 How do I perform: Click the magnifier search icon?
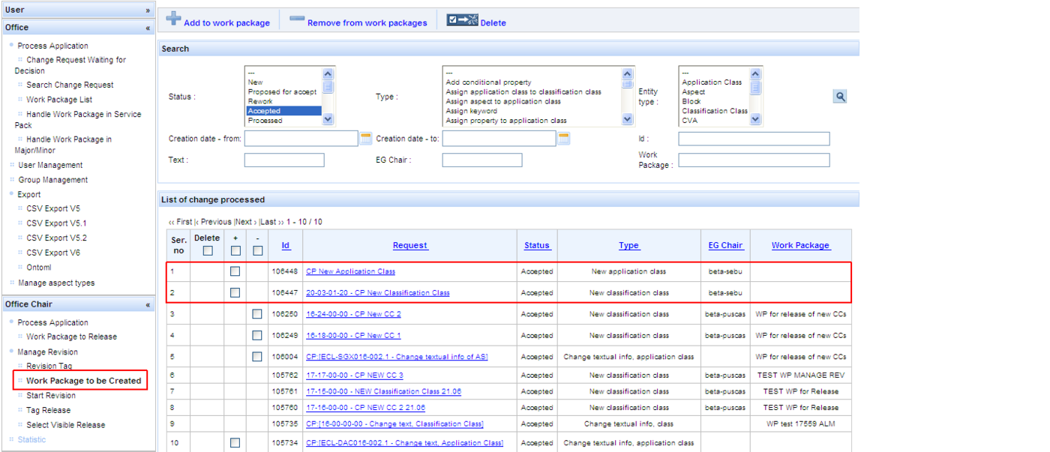click(x=840, y=97)
